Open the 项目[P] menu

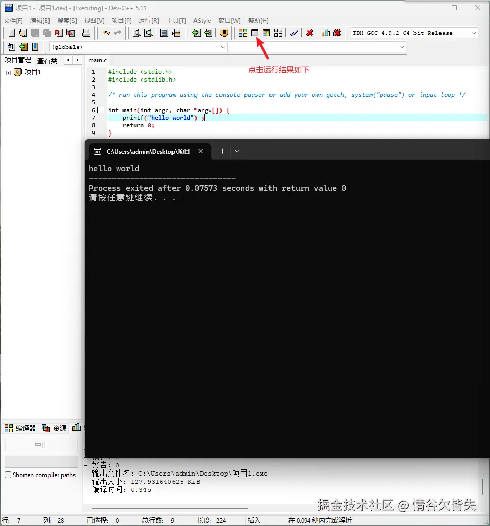tap(121, 21)
